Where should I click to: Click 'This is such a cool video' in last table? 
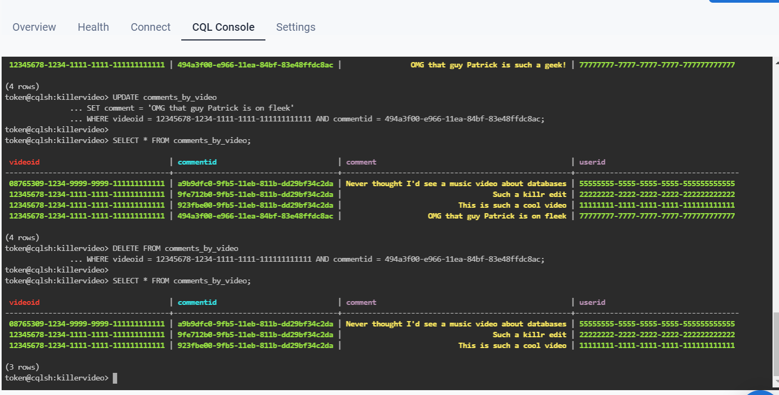512,345
